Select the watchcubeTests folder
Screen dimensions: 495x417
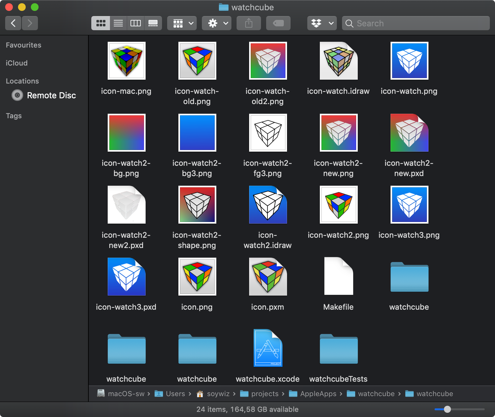click(x=338, y=349)
